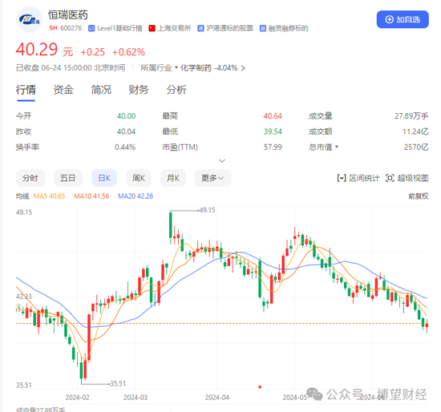Select the 月K chart period
This screenshot has width=441, height=412.
[173, 178]
